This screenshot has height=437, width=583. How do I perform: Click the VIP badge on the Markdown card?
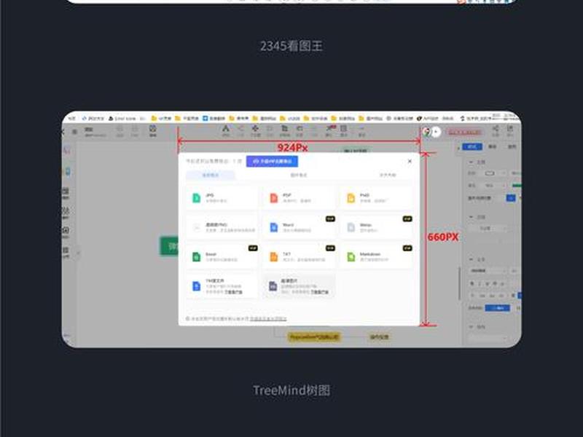click(x=407, y=248)
